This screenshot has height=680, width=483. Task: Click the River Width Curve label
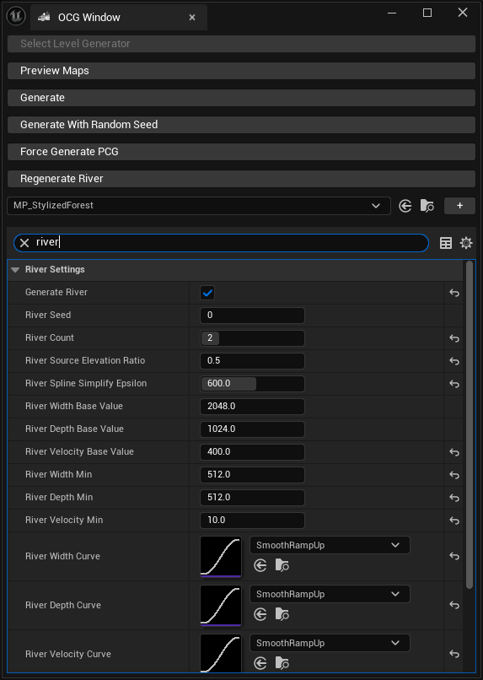tap(63, 557)
